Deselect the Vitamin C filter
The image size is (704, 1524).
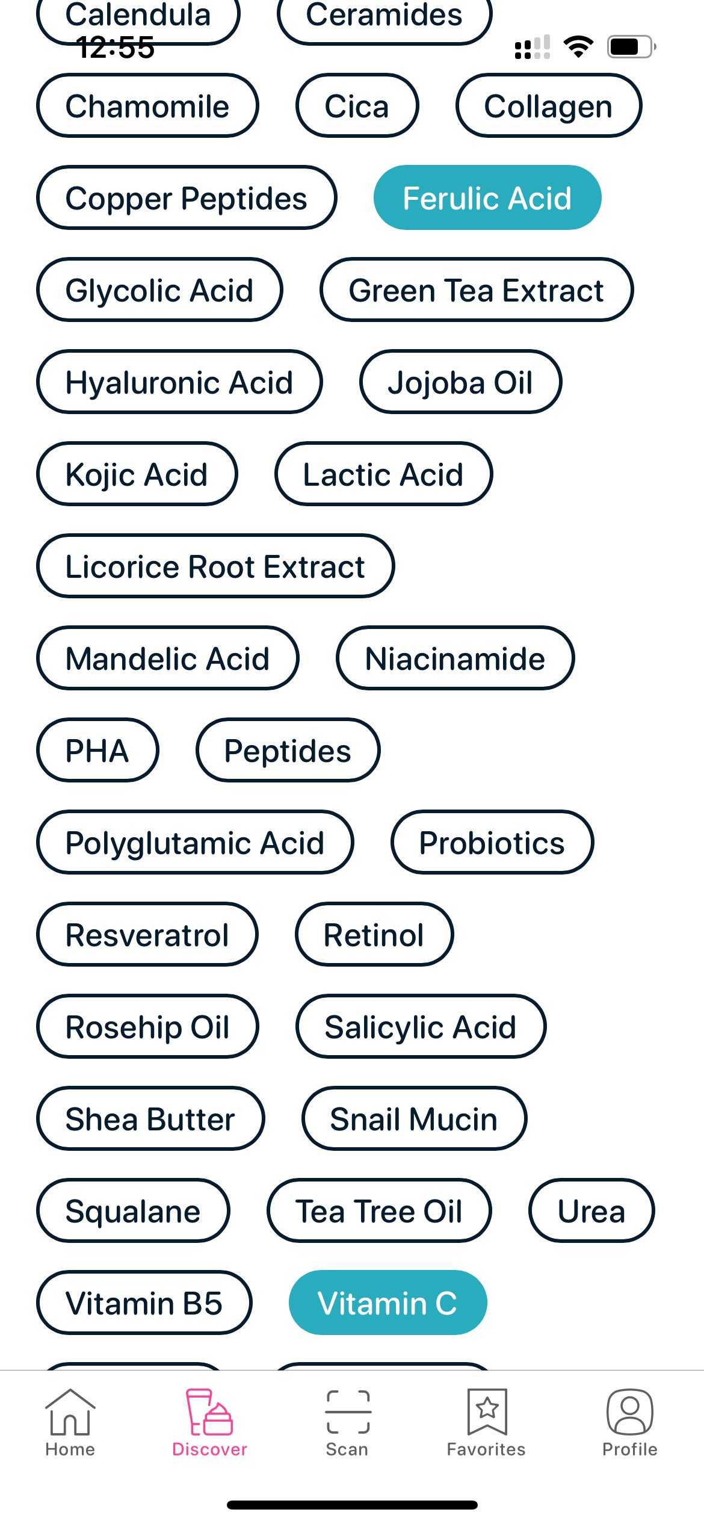[388, 1303]
